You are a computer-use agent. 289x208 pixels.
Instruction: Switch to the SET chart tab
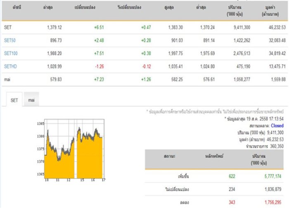tap(14, 100)
